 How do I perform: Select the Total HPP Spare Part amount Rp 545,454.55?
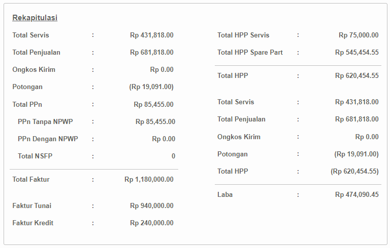click(357, 52)
